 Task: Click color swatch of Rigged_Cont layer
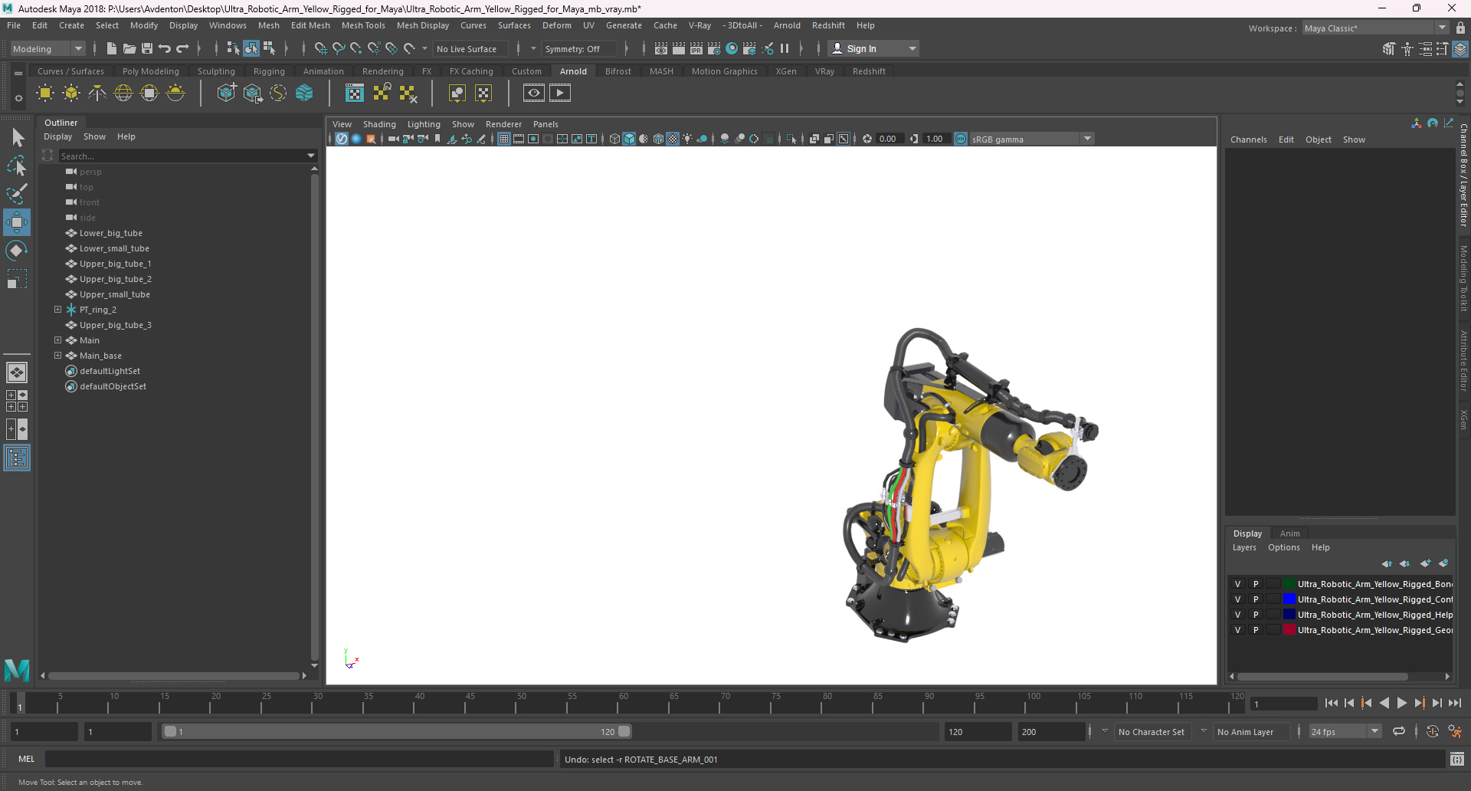1289,599
